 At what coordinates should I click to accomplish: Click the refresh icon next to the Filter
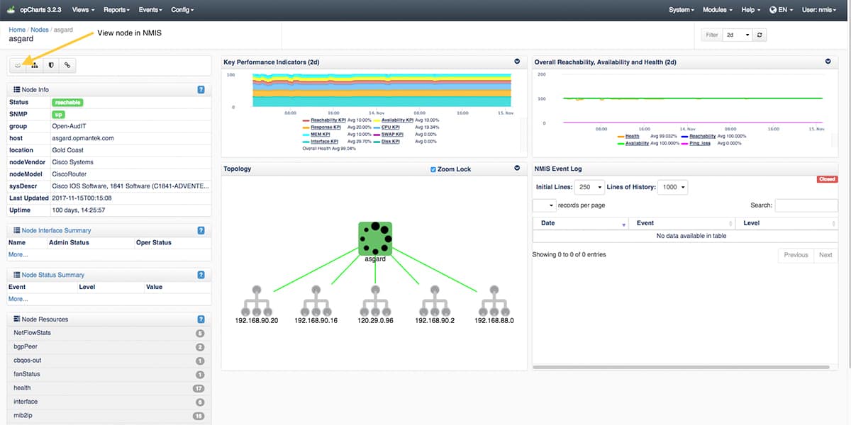pos(760,35)
